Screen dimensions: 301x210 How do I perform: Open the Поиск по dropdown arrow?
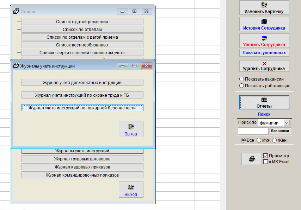(x=287, y=123)
